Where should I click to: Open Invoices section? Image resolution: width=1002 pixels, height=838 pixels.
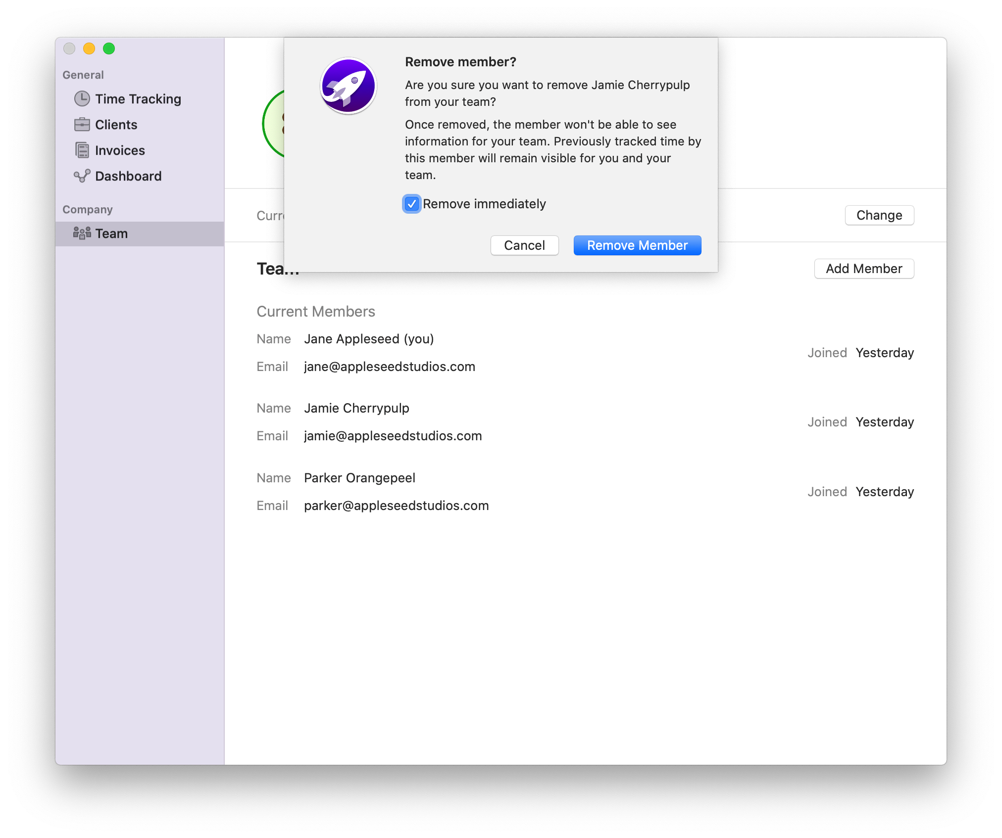coord(119,150)
